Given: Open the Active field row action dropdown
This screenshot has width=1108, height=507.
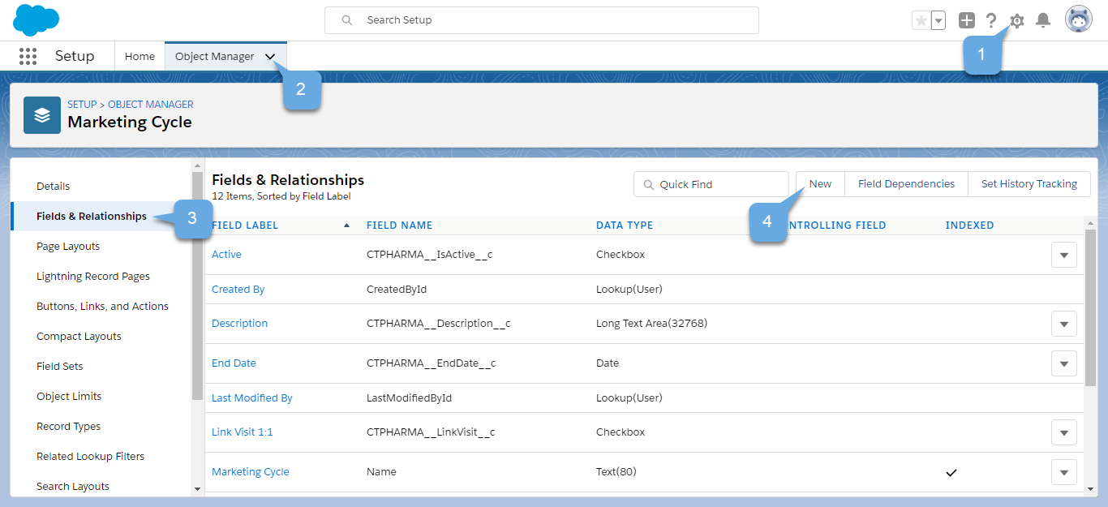Looking at the screenshot, I should pos(1063,255).
